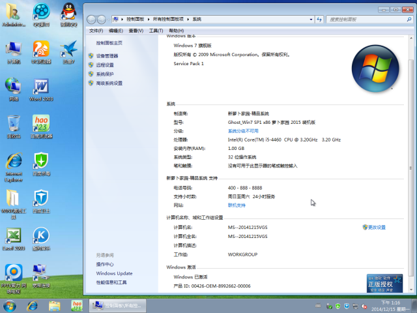Launch UC浏览器 desktop shortcut
Viewport: 417px width, 313px height.
pyautogui.click(x=41, y=52)
